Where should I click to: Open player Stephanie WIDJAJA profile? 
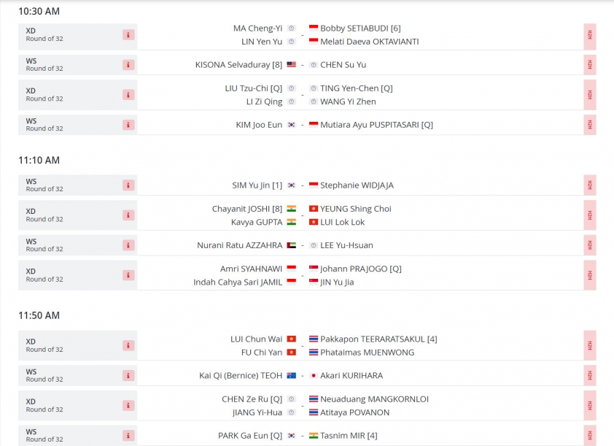click(357, 185)
